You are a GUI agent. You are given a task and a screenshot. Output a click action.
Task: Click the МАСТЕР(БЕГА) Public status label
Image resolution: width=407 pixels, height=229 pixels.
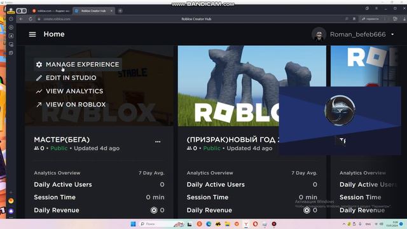pyautogui.click(x=59, y=148)
